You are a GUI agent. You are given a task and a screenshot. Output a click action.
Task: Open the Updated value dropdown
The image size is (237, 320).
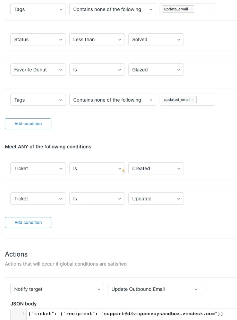(x=156, y=199)
